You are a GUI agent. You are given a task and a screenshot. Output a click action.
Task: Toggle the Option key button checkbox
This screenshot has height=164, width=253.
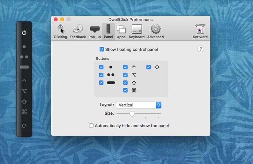126,75
